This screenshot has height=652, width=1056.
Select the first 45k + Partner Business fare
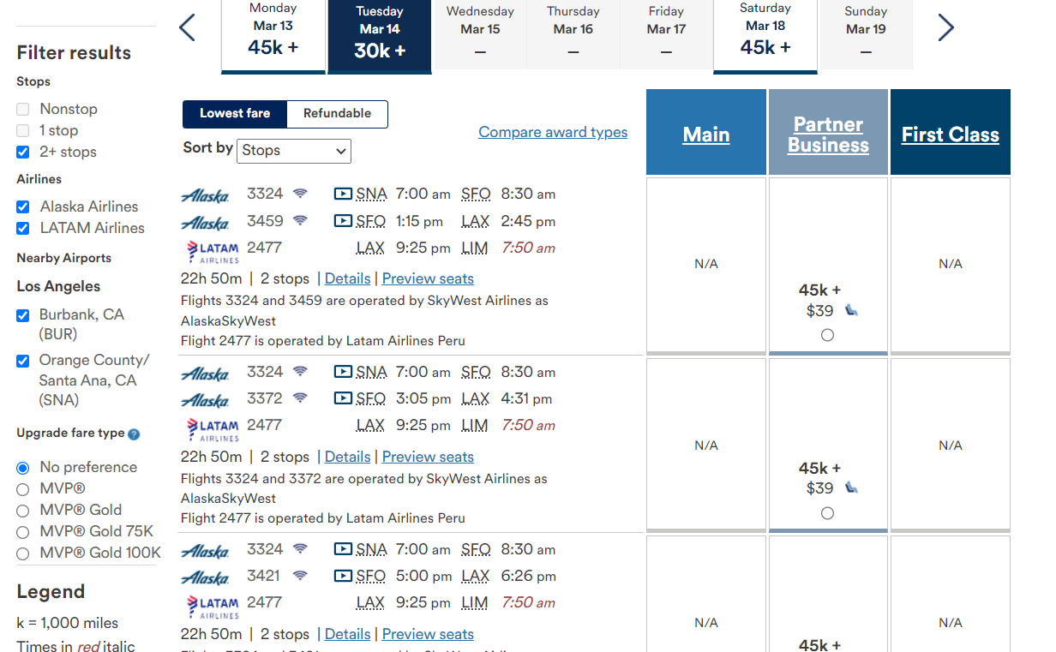tap(827, 335)
